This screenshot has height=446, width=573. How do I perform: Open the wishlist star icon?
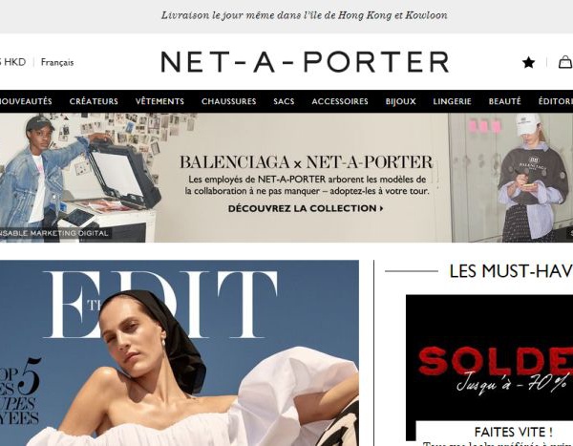pos(528,62)
